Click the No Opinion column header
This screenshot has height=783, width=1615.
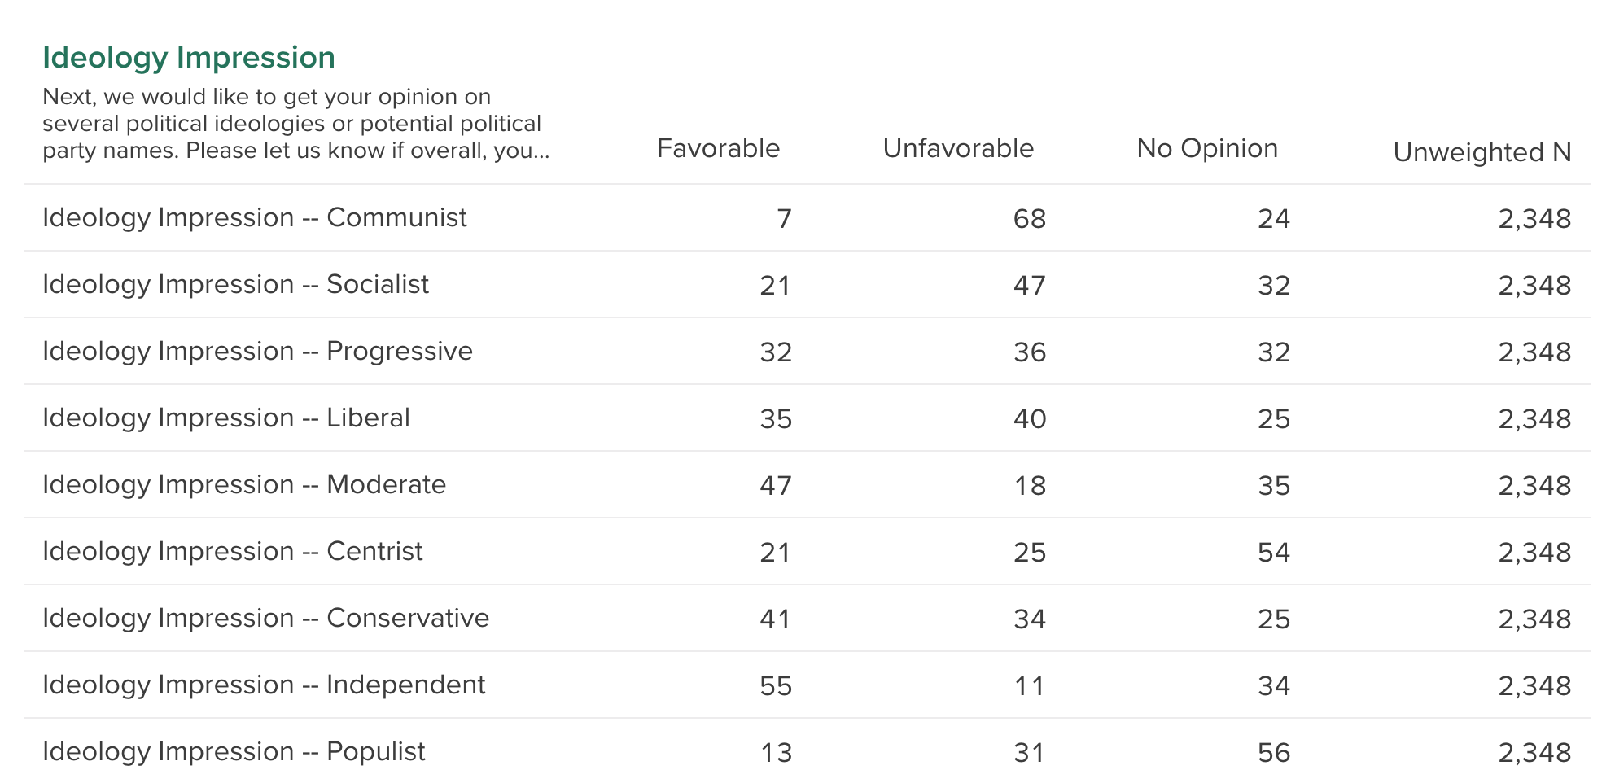click(x=1206, y=148)
